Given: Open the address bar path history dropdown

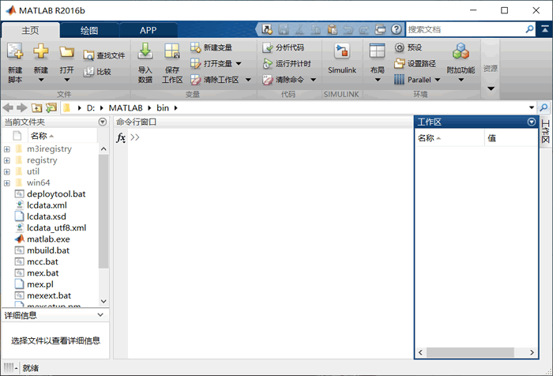Looking at the screenshot, I should tap(532, 107).
